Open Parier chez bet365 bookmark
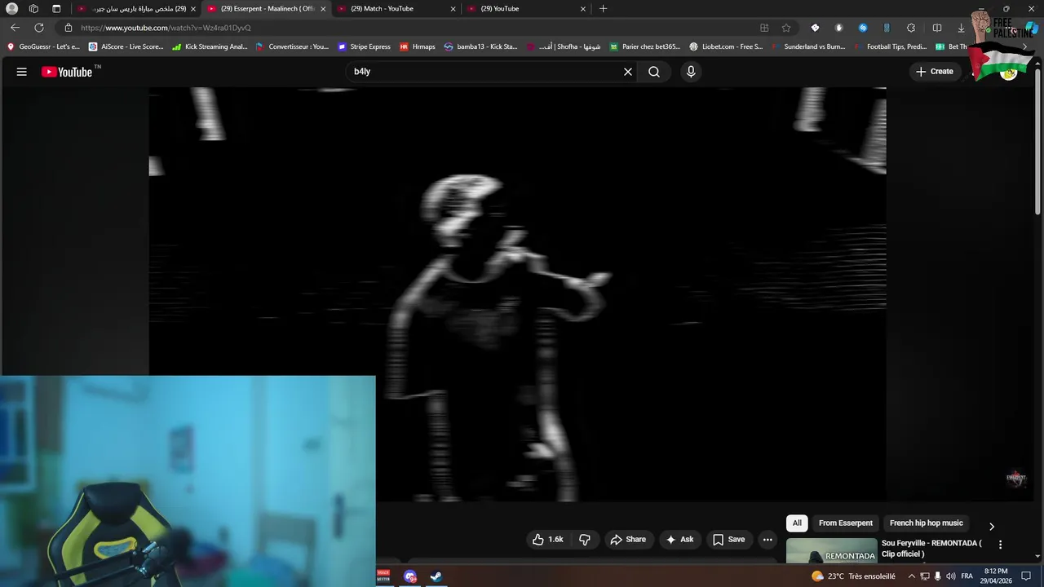 [644, 46]
